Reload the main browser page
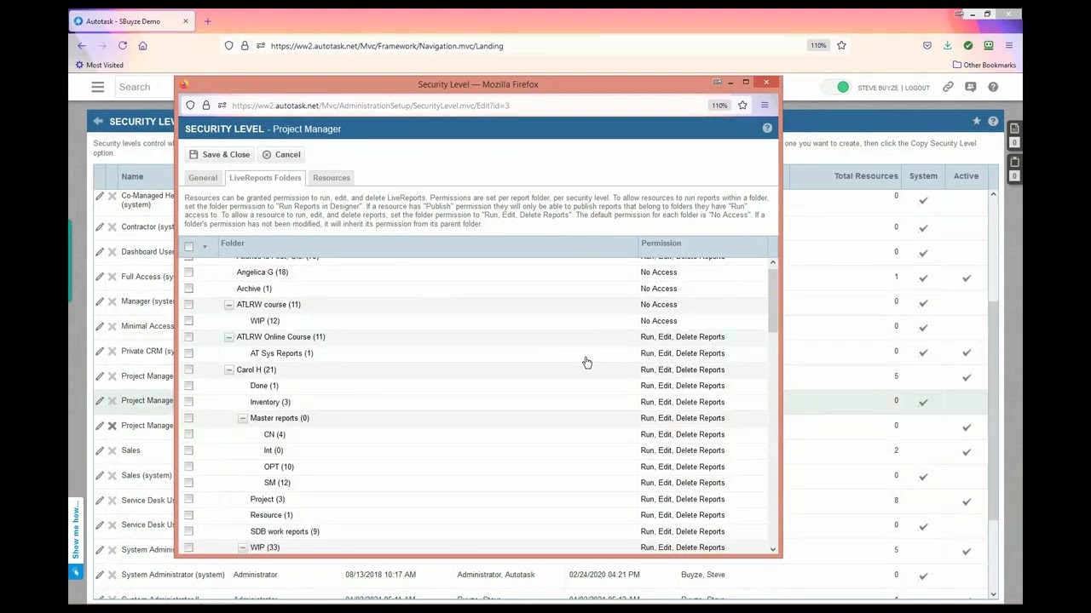The width and height of the screenshot is (1091, 613). (x=123, y=46)
